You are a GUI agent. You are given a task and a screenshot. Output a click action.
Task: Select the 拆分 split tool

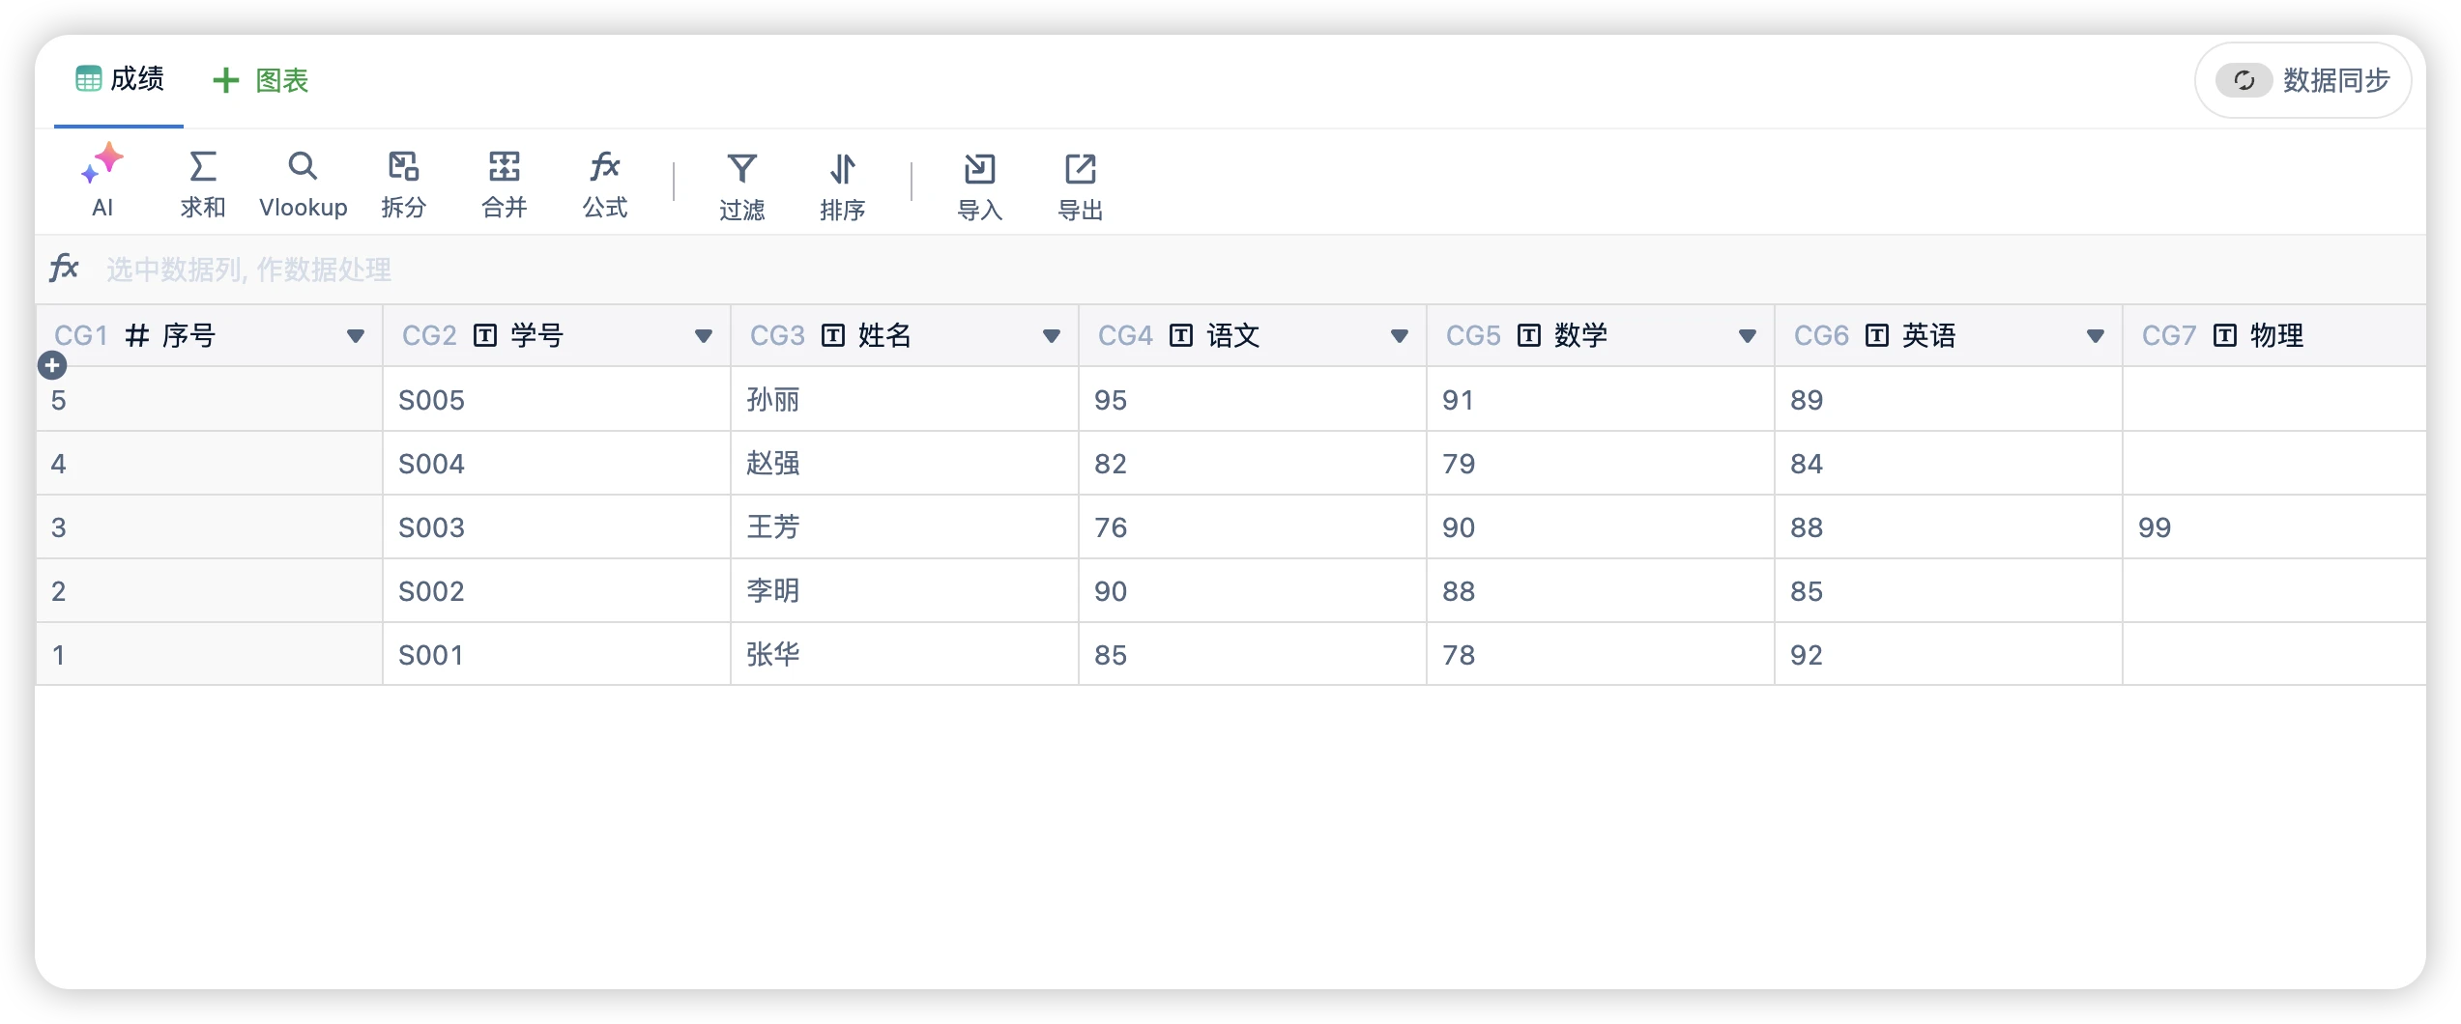click(x=403, y=184)
